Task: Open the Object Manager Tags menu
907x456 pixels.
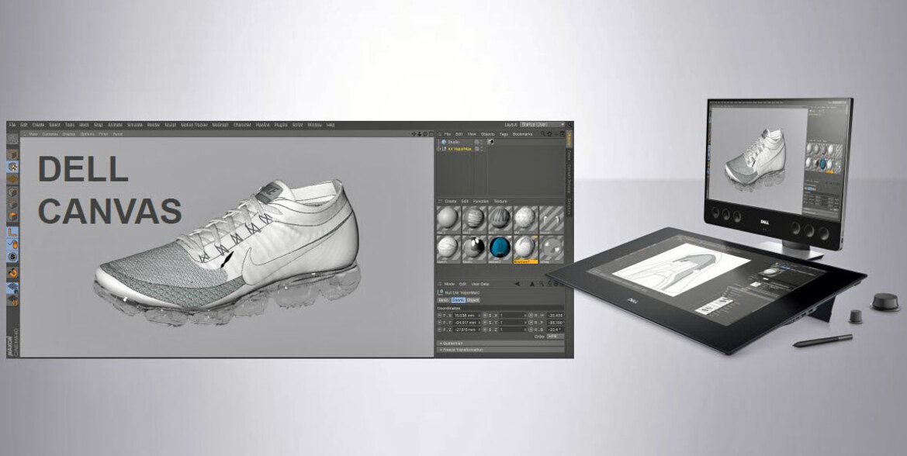Action: coord(504,133)
